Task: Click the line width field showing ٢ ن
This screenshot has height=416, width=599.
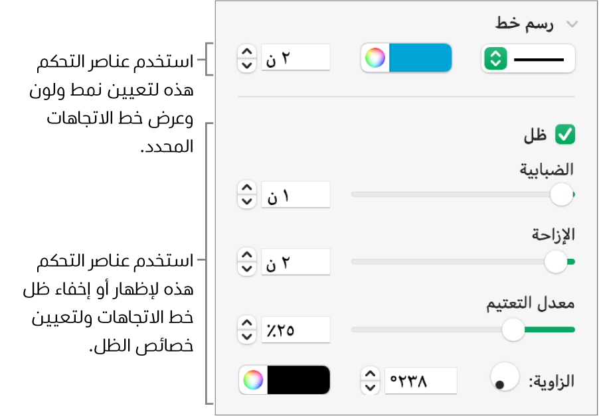Action: 296,58
